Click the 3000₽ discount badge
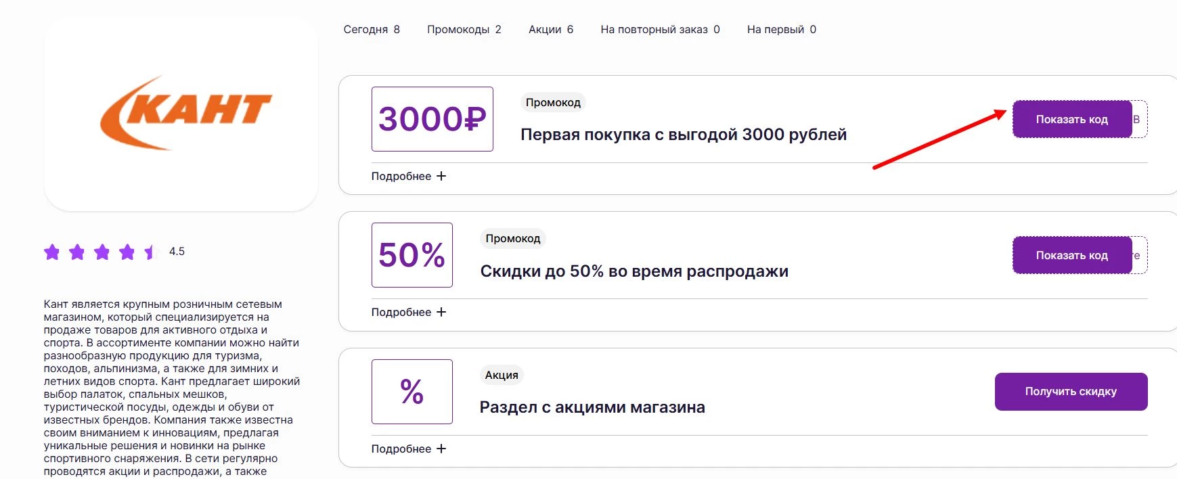1177x479 pixels. click(x=431, y=119)
